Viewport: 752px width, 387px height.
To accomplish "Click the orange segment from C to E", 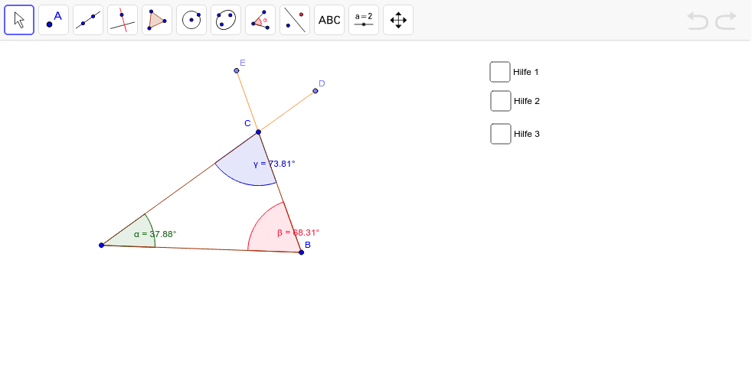I will 247,102.
